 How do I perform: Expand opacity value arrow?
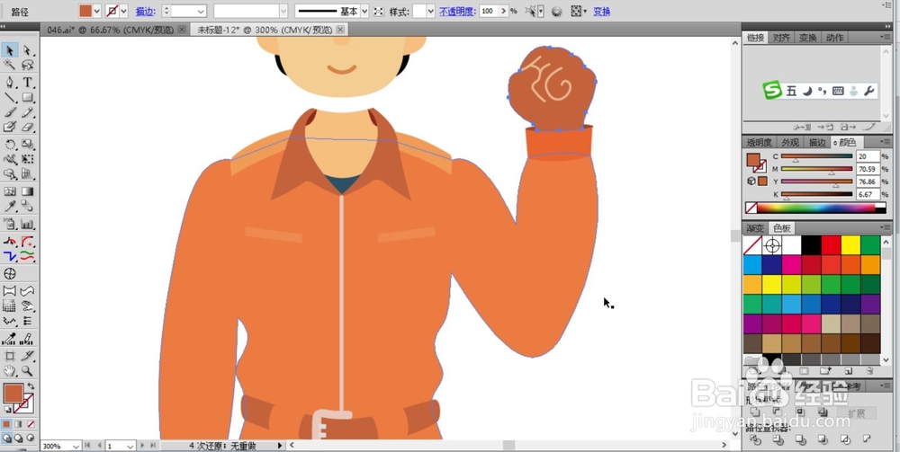tap(504, 12)
